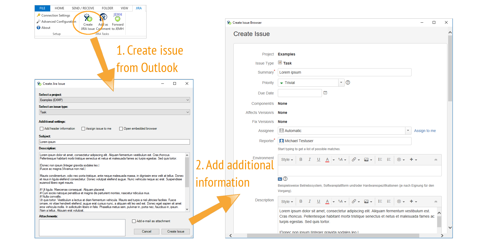Check the Assign issue to me option

(83, 129)
